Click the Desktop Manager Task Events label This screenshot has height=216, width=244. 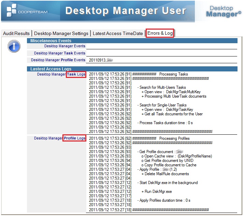pos(60,53)
